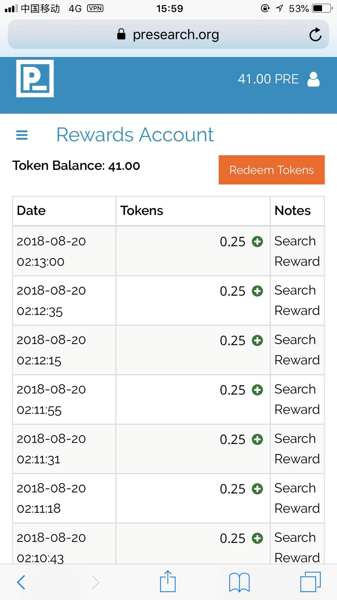Click green plus icon for 02:11:18 reward
Image resolution: width=337 pixels, height=600 pixels.
[x=257, y=489]
